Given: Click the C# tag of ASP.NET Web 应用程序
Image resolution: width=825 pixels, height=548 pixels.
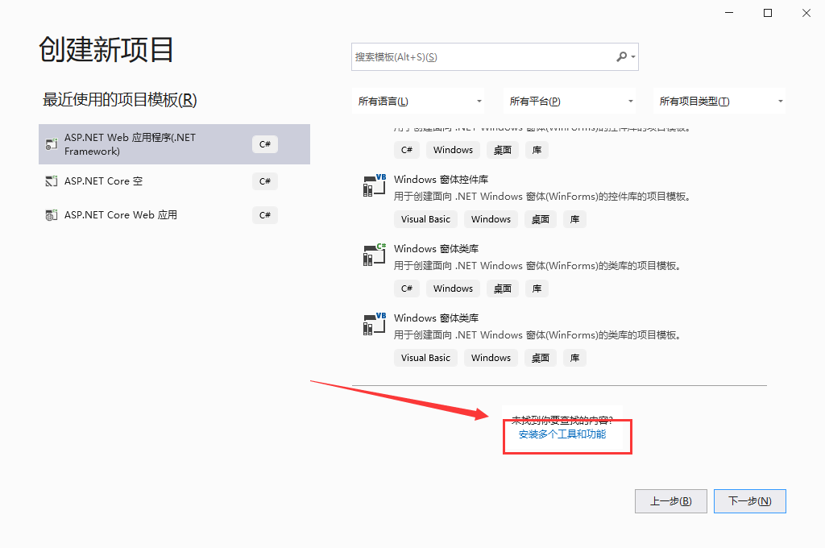Looking at the screenshot, I should 264,144.
